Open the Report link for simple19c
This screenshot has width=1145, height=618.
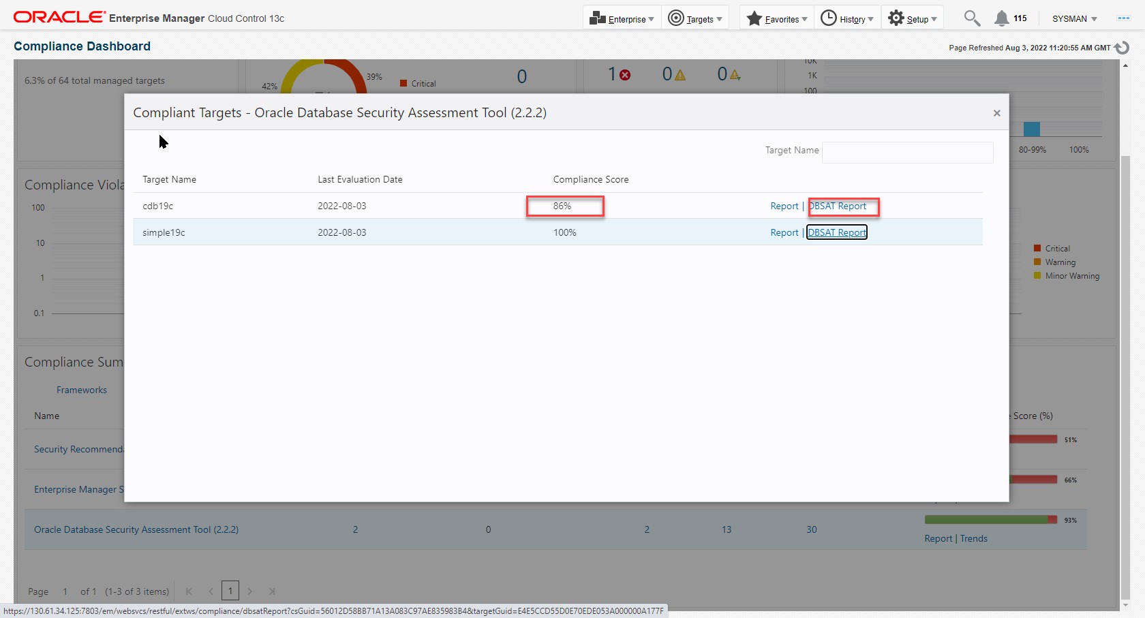[x=784, y=232]
